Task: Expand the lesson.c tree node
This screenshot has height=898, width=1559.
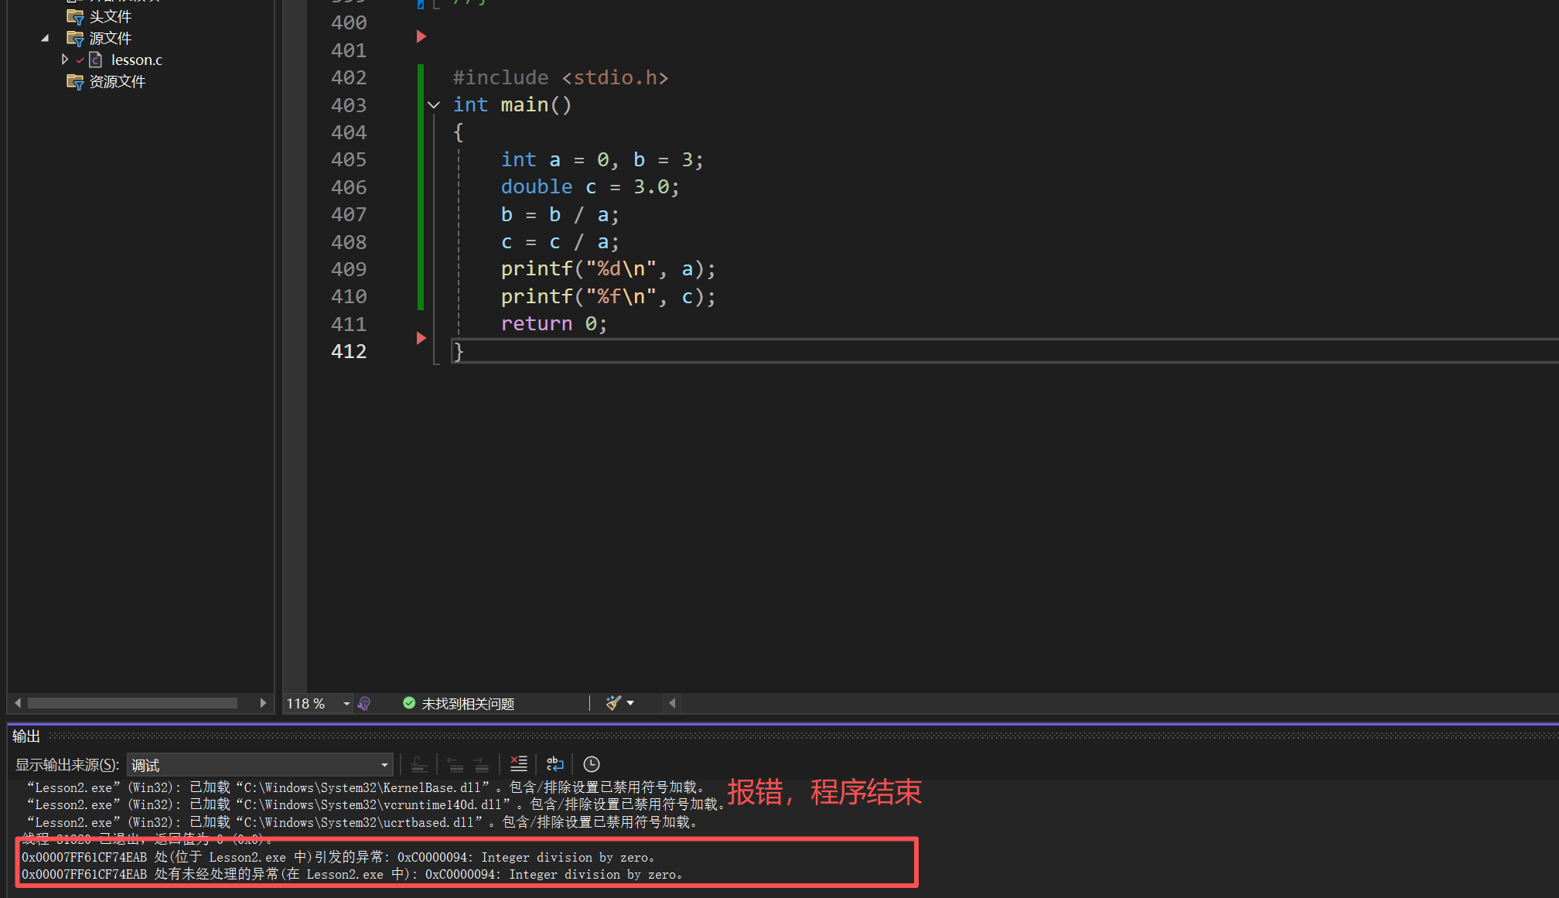Action: (x=65, y=60)
